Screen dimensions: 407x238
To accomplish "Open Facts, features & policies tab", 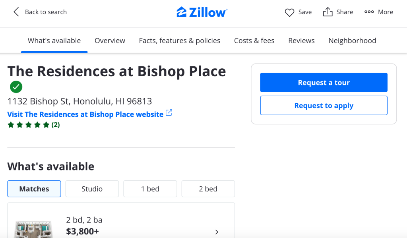I will 180,41.
